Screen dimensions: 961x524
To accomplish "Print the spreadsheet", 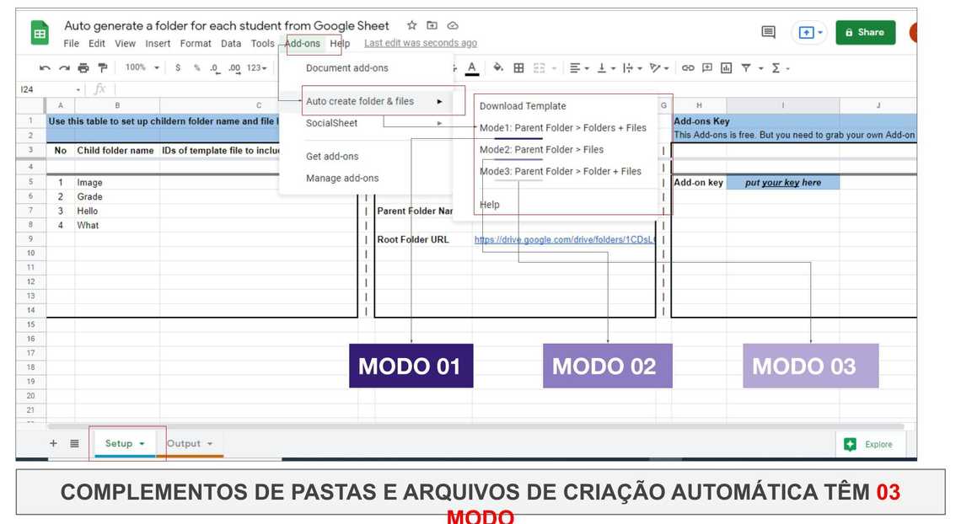I will pos(83,68).
